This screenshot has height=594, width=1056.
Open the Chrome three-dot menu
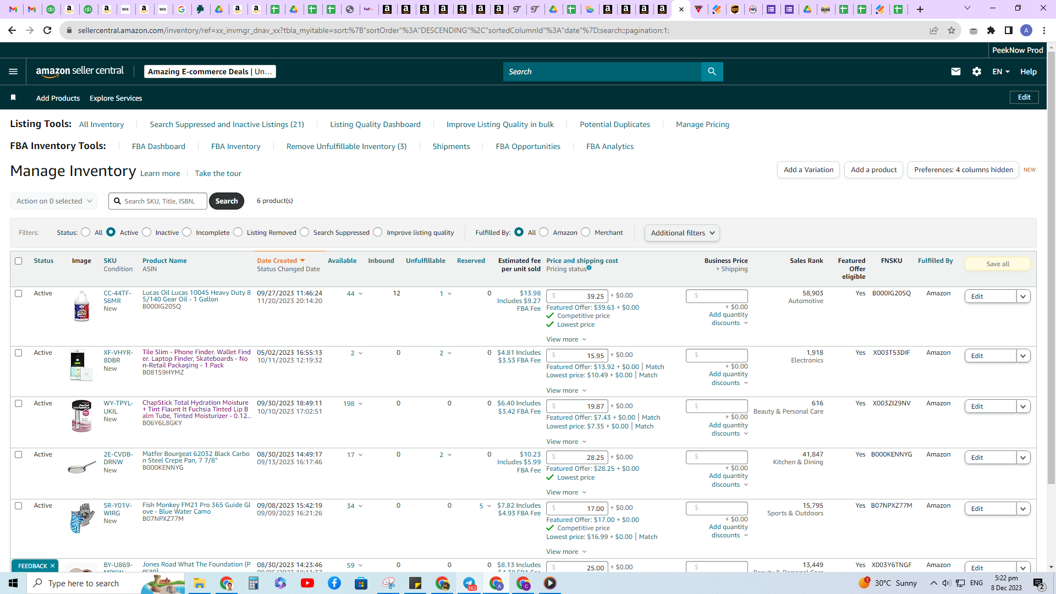(1044, 30)
